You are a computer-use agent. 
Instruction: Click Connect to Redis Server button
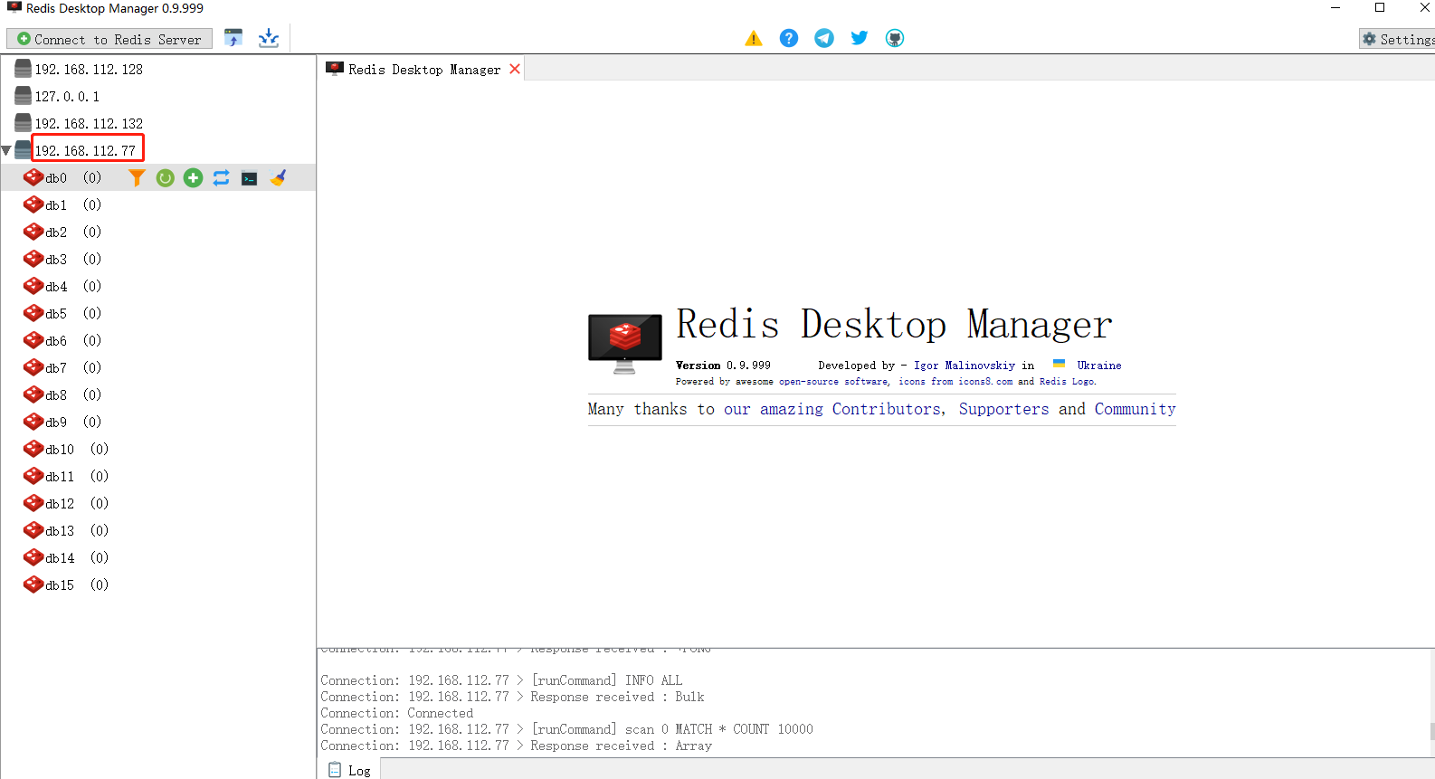[x=109, y=39]
